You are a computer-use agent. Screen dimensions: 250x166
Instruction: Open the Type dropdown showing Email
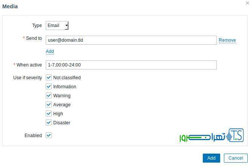click(x=57, y=26)
